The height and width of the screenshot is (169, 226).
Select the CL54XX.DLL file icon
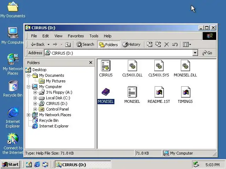point(132,65)
